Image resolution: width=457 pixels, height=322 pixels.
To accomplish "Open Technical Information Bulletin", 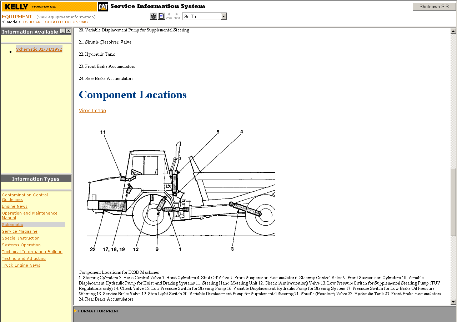I will coord(32,252).
